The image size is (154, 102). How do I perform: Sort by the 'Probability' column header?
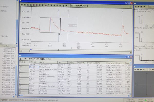82,63
